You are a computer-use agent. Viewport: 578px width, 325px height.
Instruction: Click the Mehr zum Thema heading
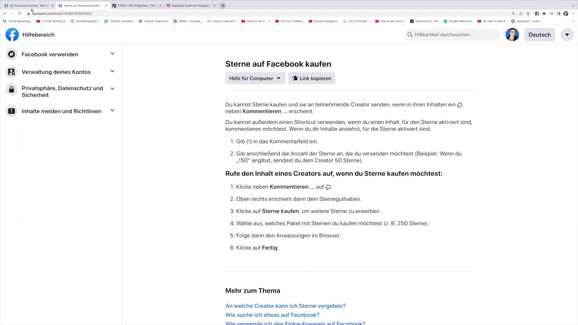253,291
